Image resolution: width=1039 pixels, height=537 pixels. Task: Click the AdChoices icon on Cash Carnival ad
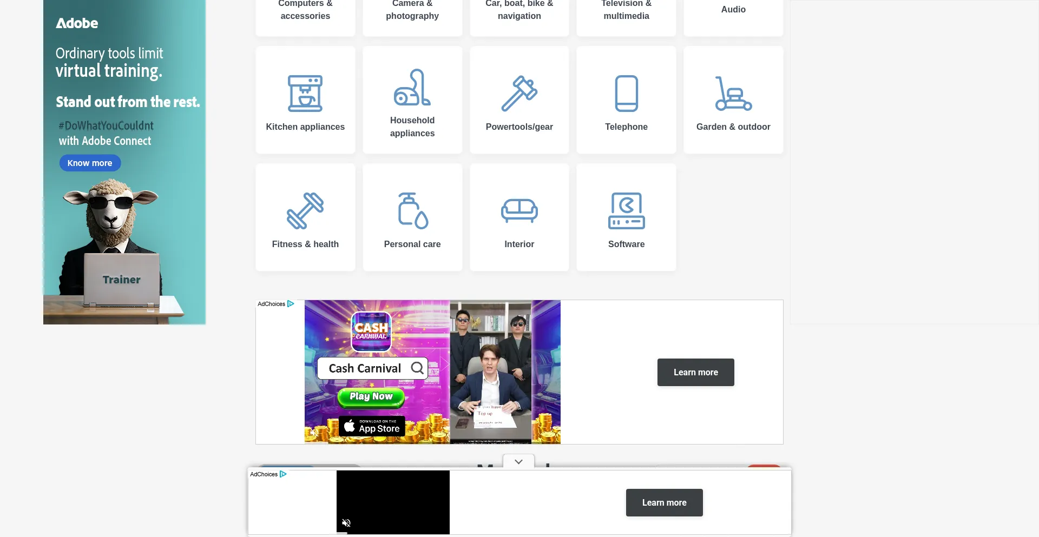tap(291, 304)
